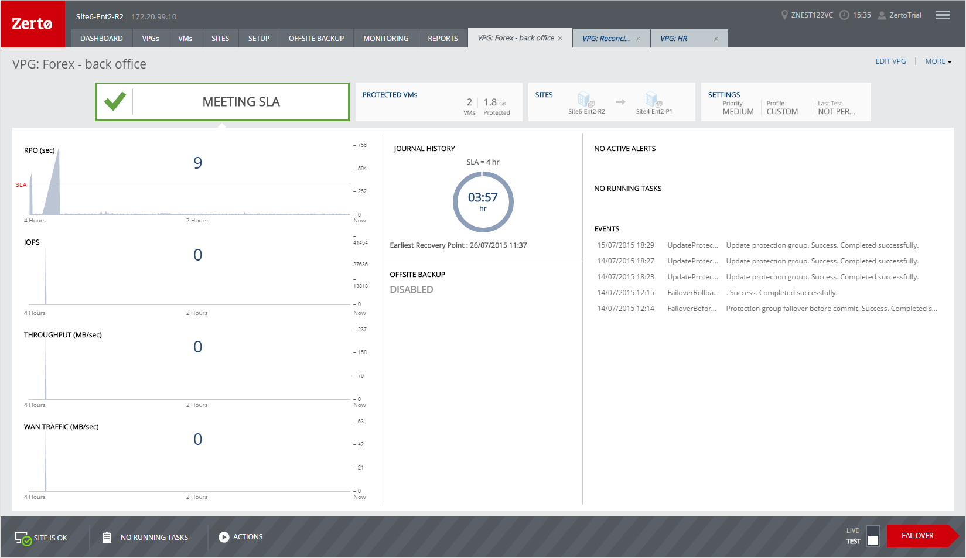The height and width of the screenshot is (558, 966).
Task: Click the MEETING SLA status box
Action: coord(222,102)
